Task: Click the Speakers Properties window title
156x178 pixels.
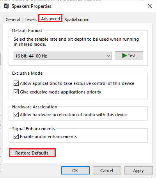Action: pyautogui.click(x=32, y=6)
